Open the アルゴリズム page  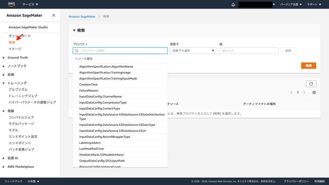click(x=18, y=89)
